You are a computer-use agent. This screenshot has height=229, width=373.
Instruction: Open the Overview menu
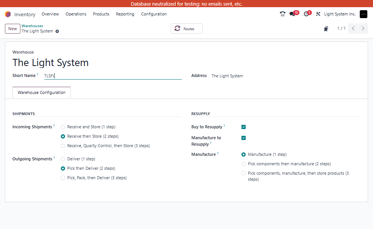(x=50, y=14)
